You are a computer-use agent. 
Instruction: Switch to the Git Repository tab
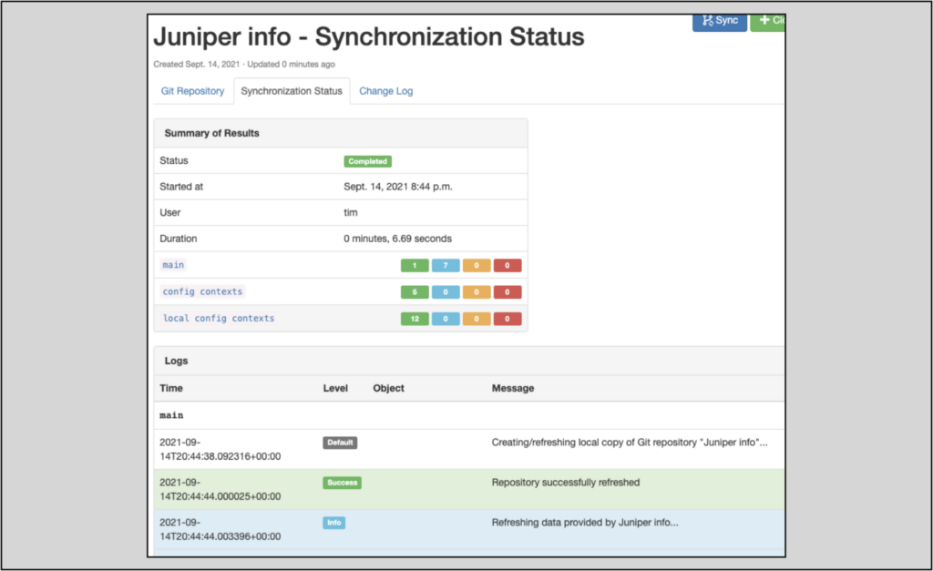click(x=192, y=91)
